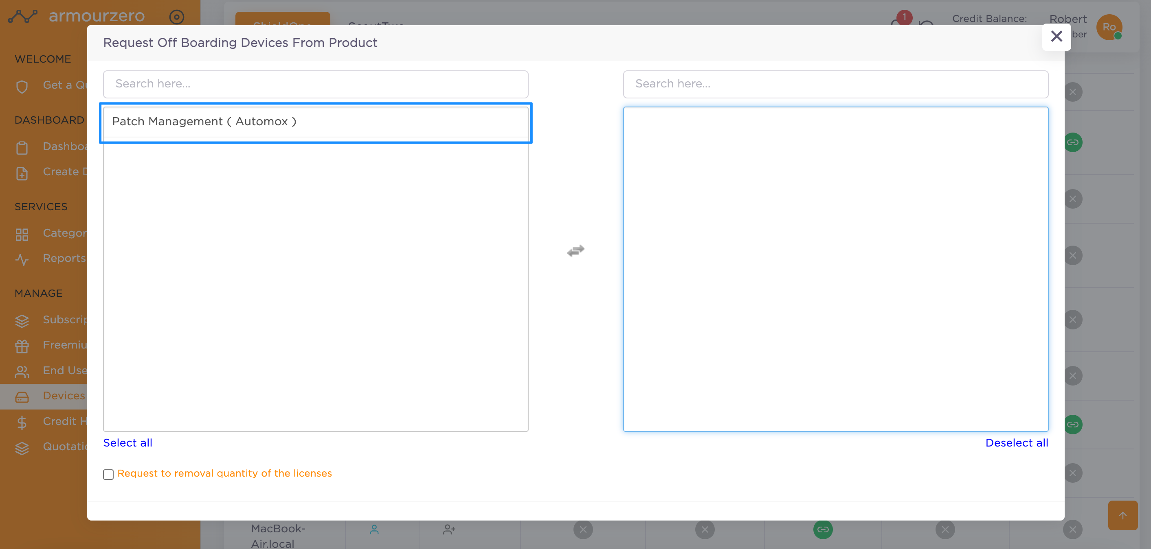Click the sidebar toggle target icon
The image size is (1151, 549).
[176, 17]
